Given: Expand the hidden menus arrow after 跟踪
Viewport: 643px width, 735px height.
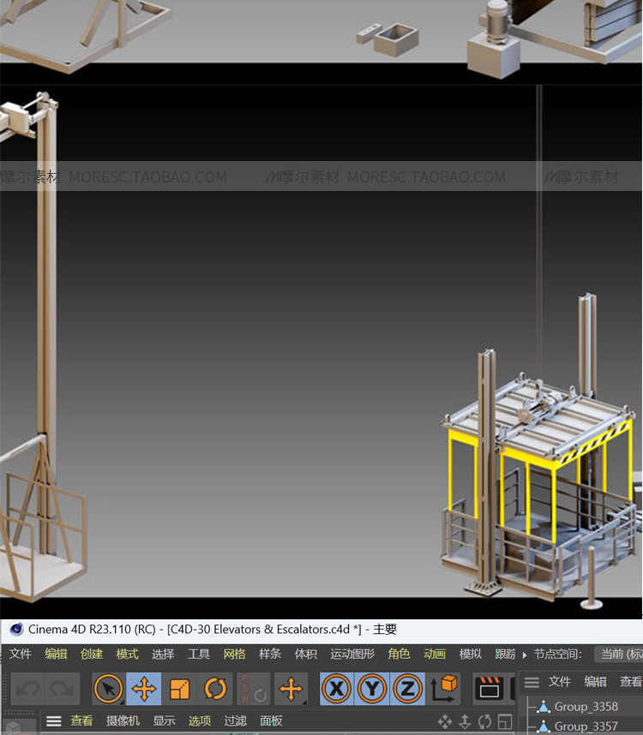Looking at the screenshot, I should pos(525,655).
